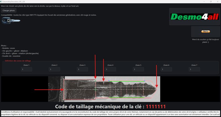Image resolution: width=221 pixels, height=117 pixels.
Task: Click the 'Compatibilité' description line
Action: [49, 15]
